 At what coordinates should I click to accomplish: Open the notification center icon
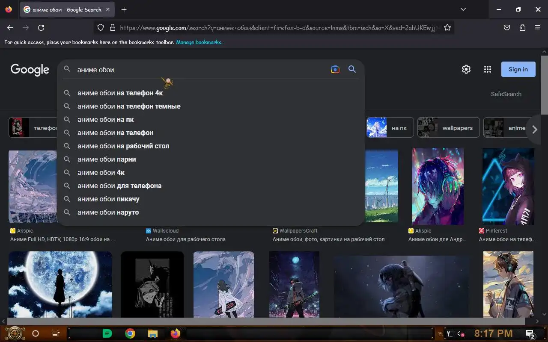tap(530, 334)
